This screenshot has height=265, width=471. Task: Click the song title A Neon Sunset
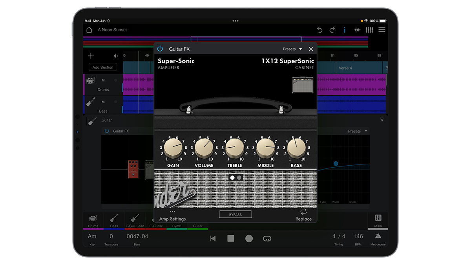[x=112, y=30]
